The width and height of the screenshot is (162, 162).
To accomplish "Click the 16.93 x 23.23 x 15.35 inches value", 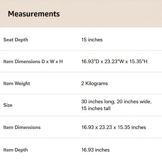I will click(114, 127).
